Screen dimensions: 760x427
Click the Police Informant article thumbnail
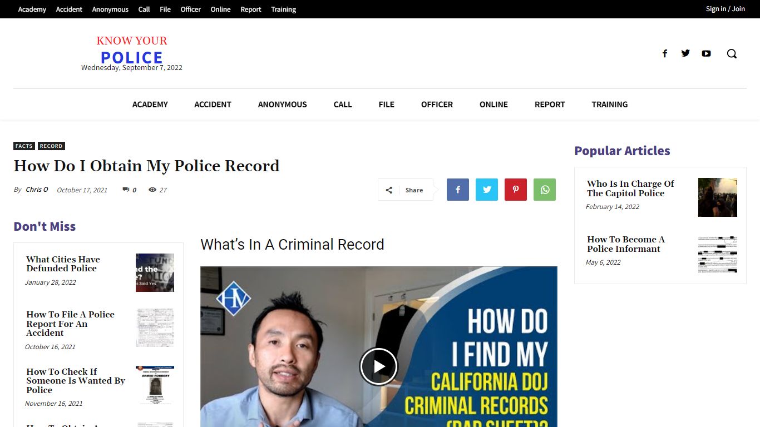(x=718, y=254)
